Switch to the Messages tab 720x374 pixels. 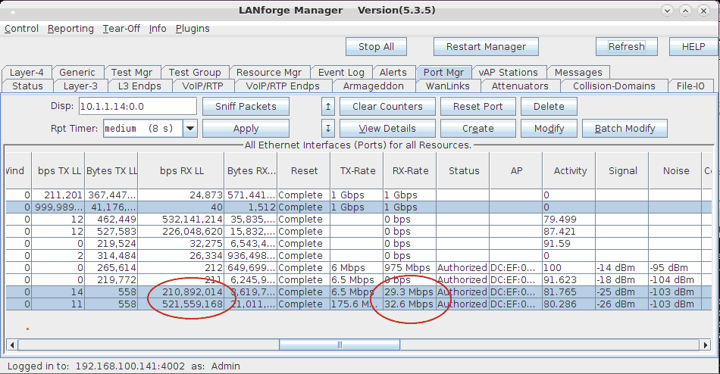point(578,73)
